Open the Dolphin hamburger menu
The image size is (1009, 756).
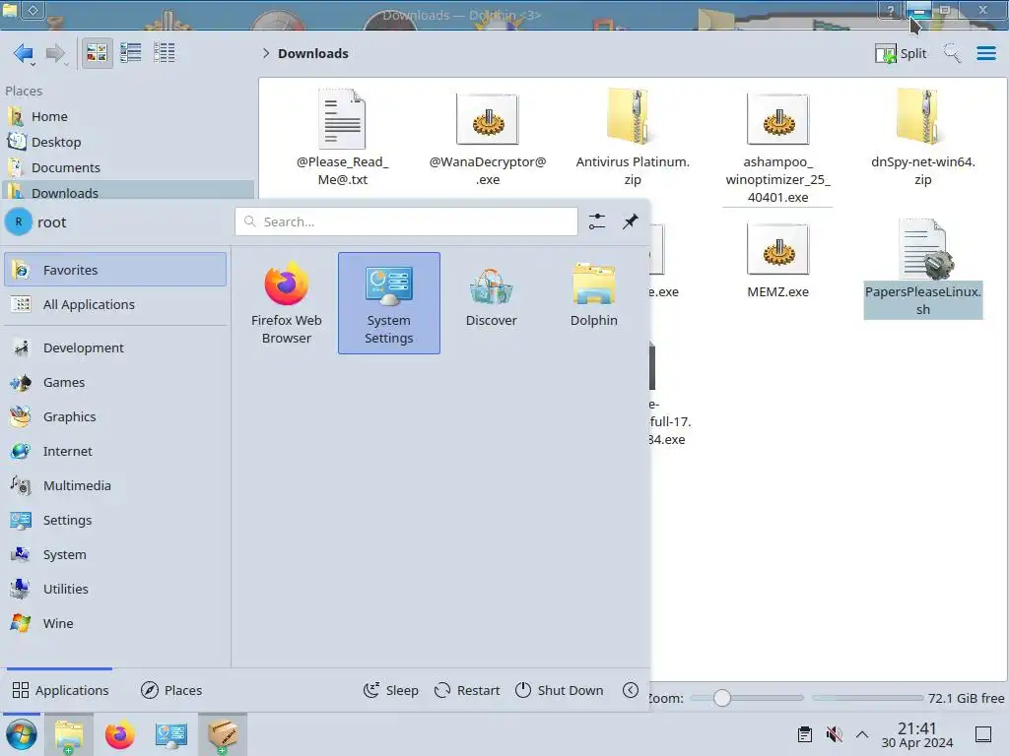pos(985,53)
